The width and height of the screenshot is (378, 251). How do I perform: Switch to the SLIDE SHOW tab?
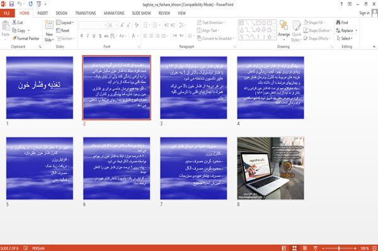coord(141,13)
